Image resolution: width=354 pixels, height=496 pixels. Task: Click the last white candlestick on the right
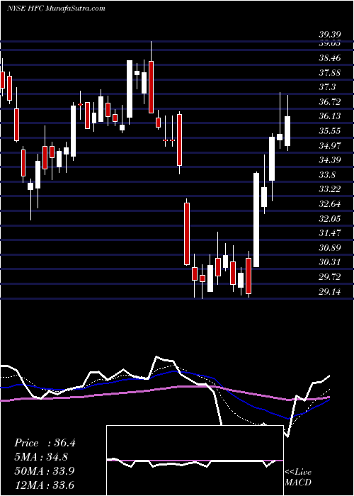tap(287, 131)
